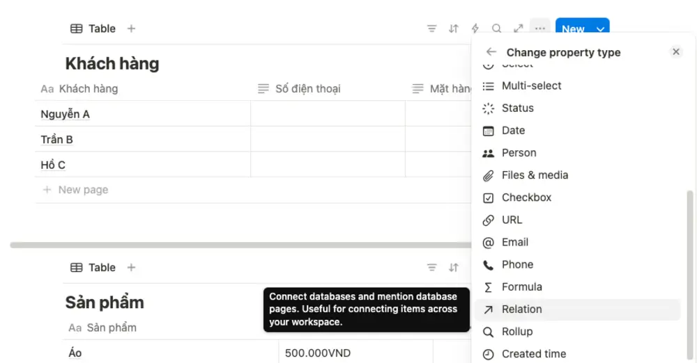Choose Phone property type
The width and height of the screenshot is (697, 363).
click(x=577, y=265)
